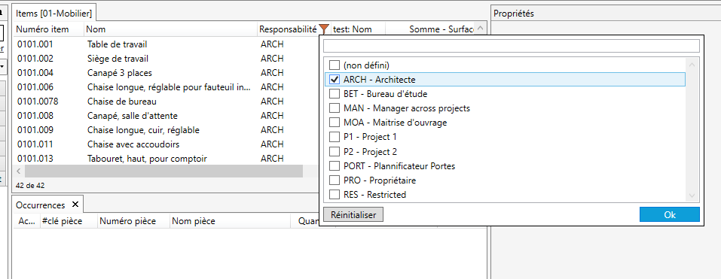Sort by the Numéro item column header
721x279 pixels.
[x=42, y=29]
